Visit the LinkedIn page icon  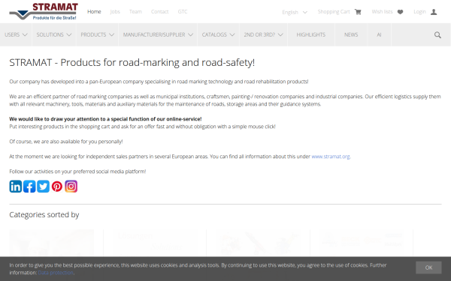[16, 187]
